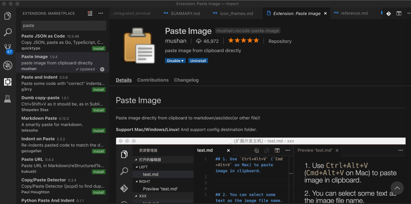This screenshot has width=411, height=204.
Task: Split the editor with the split icon
Action: [399, 13]
